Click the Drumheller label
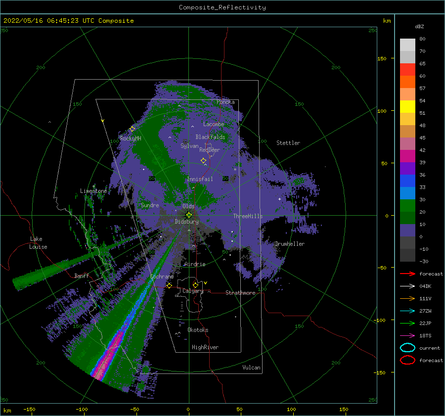Screen dimensions: 445x416 pyautogui.click(x=290, y=244)
